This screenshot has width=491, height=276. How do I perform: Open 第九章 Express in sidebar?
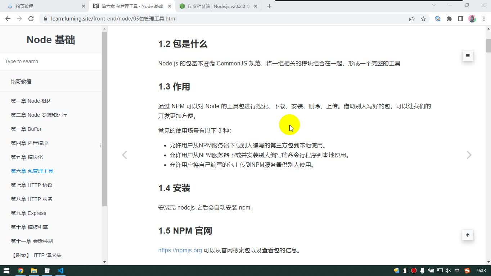tap(28, 213)
